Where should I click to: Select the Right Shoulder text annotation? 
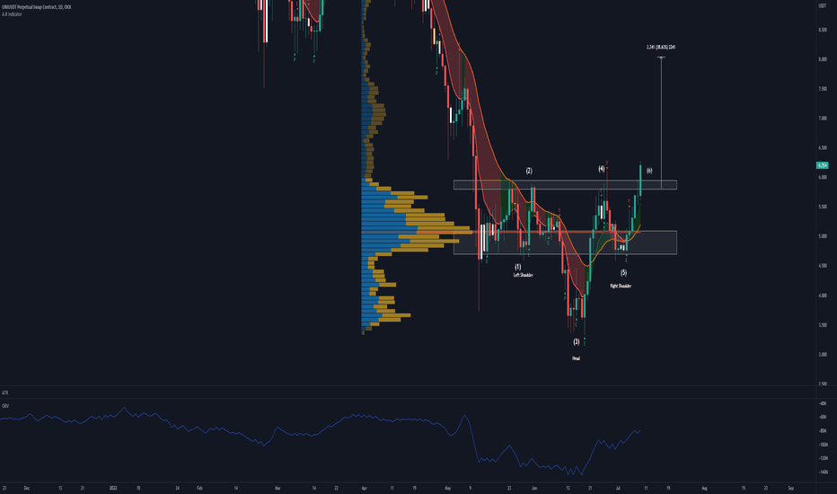click(621, 287)
